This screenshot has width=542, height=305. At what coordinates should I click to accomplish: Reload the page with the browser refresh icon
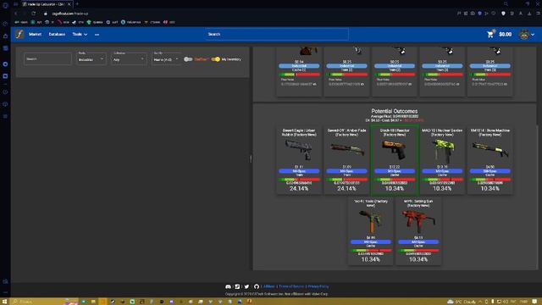pos(34,14)
